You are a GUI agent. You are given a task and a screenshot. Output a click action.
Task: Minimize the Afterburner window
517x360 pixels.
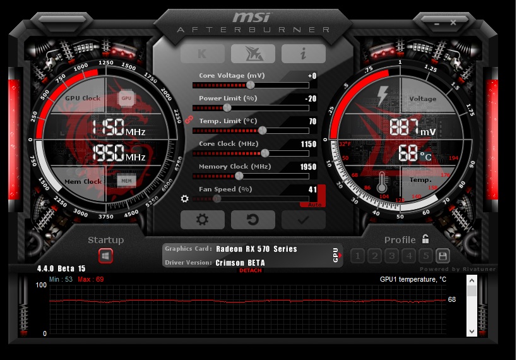[x=437, y=24]
